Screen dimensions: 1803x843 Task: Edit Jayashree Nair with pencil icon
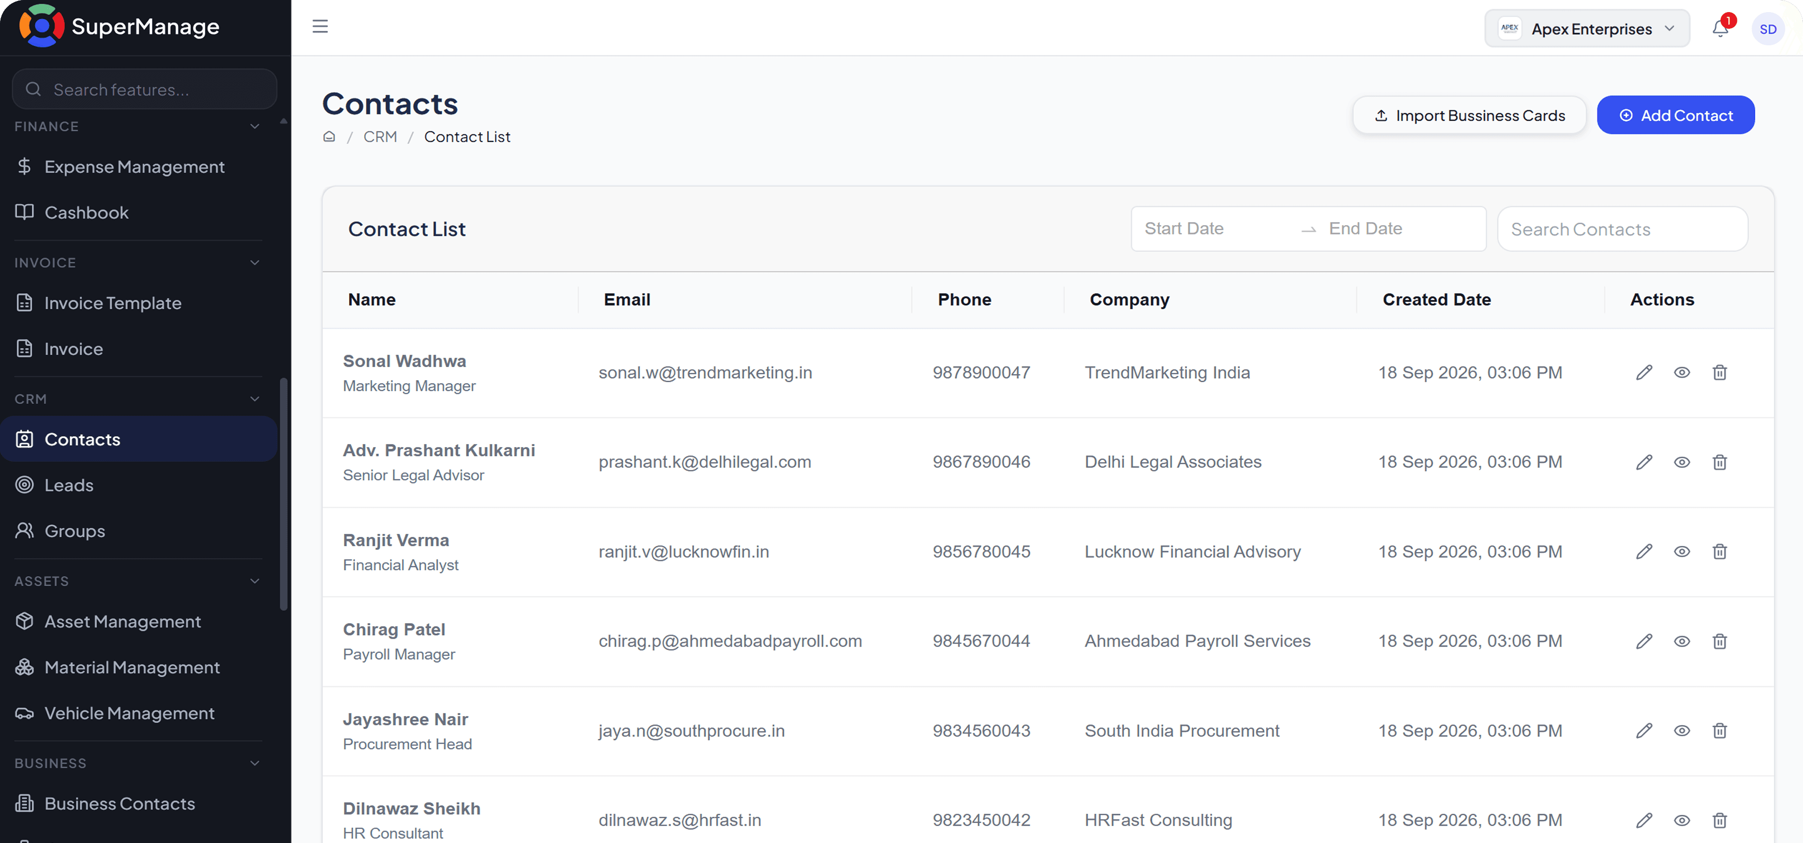(x=1644, y=730)
